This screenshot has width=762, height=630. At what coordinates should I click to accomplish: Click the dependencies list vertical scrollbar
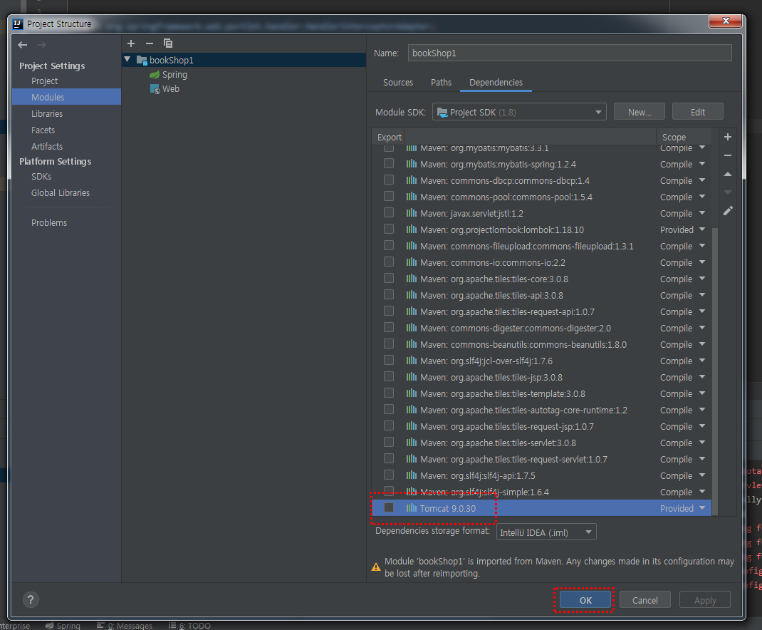715,370
